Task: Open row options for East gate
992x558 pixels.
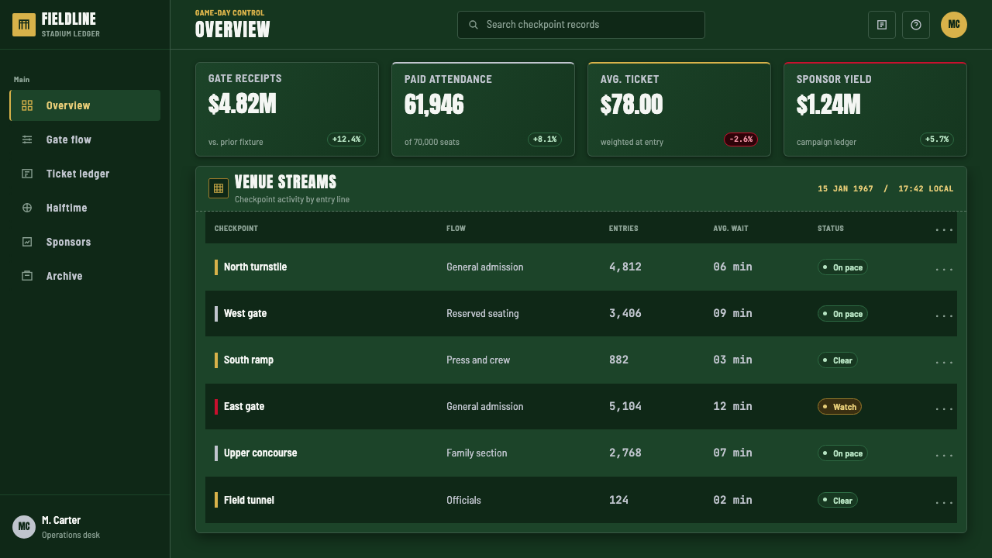Action: [x=944, y=408]
